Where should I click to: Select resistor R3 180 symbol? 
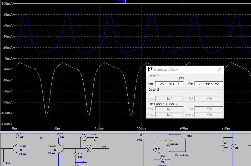59,137
